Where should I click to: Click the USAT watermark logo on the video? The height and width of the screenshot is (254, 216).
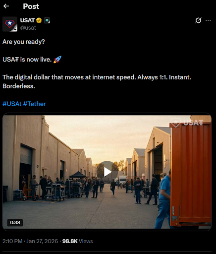click(x=187, y=123)
